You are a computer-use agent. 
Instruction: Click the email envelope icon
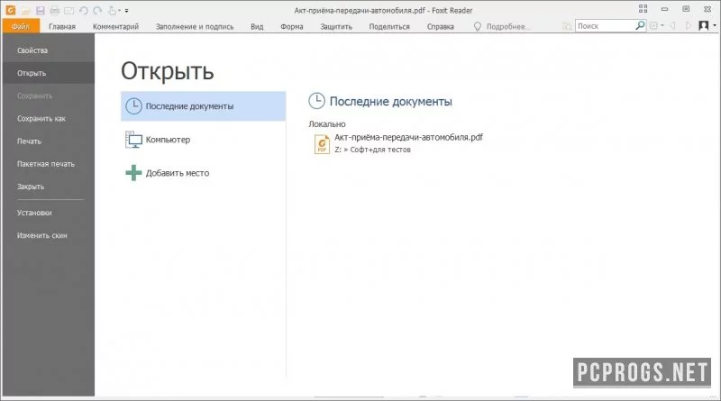(x=69, y=10)
